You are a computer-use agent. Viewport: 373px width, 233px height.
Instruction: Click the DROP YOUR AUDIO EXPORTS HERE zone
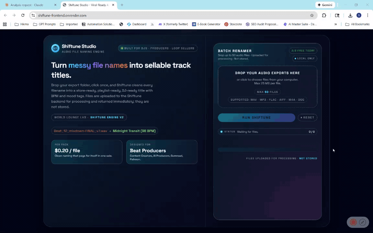[x=267, y=86]
